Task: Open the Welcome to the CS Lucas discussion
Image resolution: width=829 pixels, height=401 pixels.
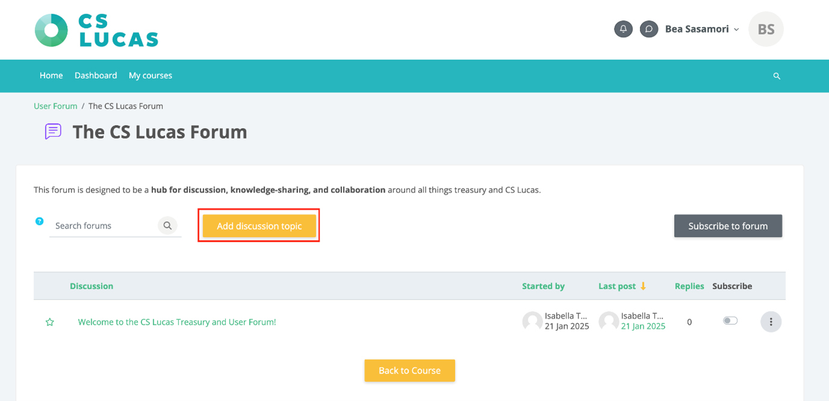Action: [x=177, y=322]
